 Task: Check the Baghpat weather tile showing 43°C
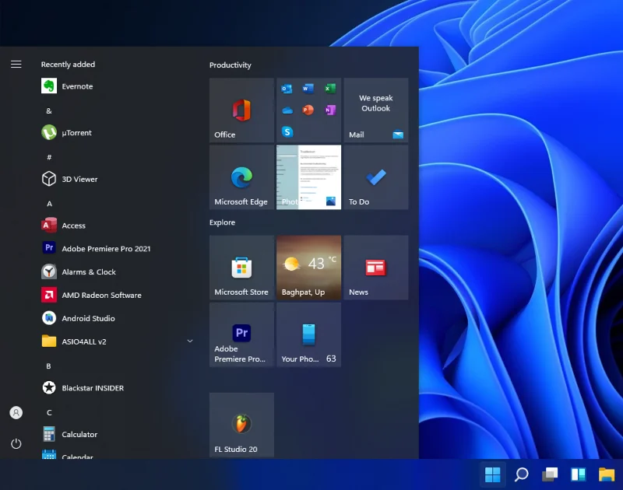click(308, 268)
